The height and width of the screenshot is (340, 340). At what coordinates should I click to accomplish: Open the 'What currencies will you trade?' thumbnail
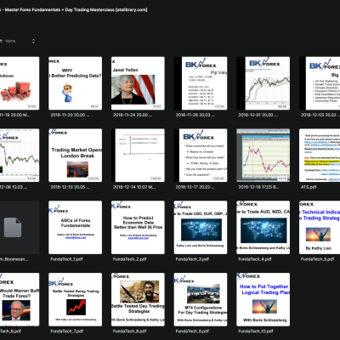(201, 156)
